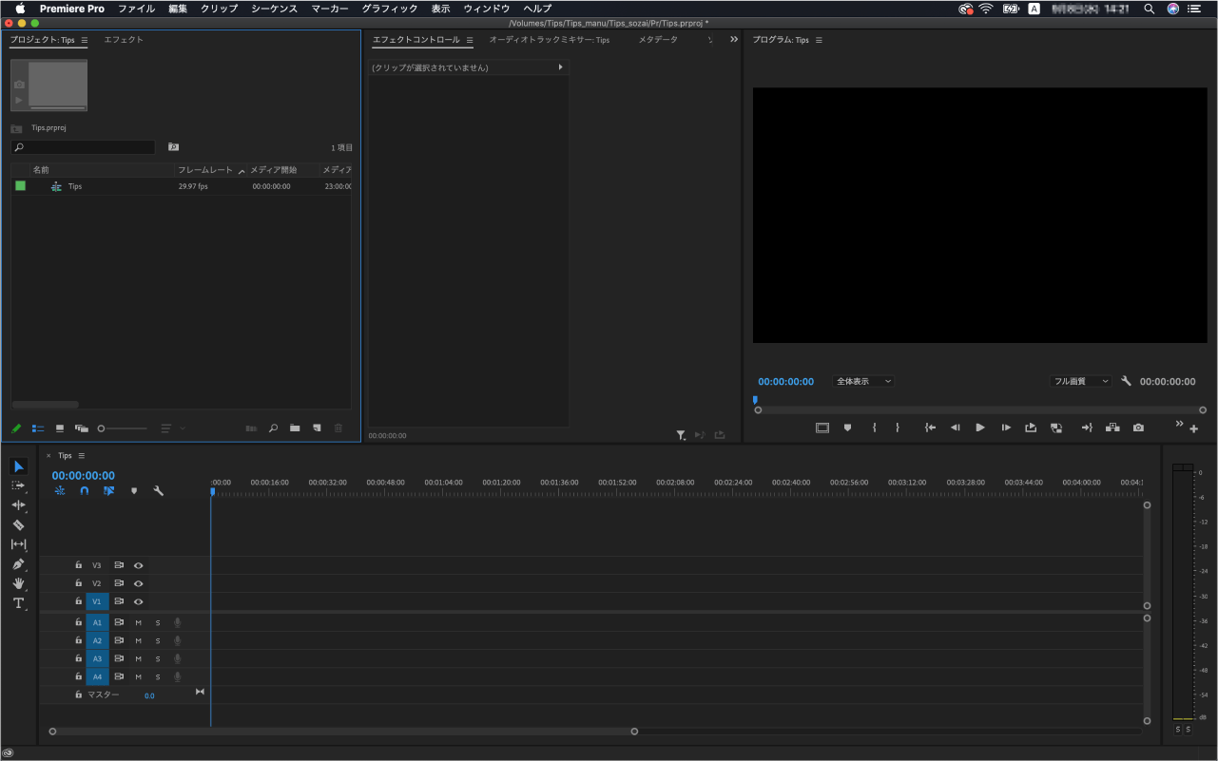Toggle lock on track V3
Viewport: 1218px width, 761px height.
pyautogui.click(x=79, y=565)
